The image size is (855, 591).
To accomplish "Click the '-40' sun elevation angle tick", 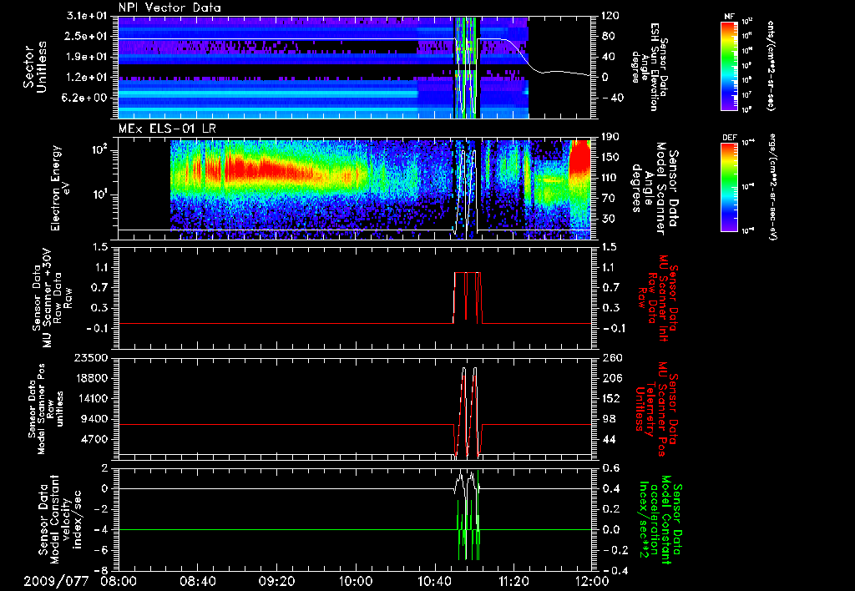I will click(x=612, y=98).
